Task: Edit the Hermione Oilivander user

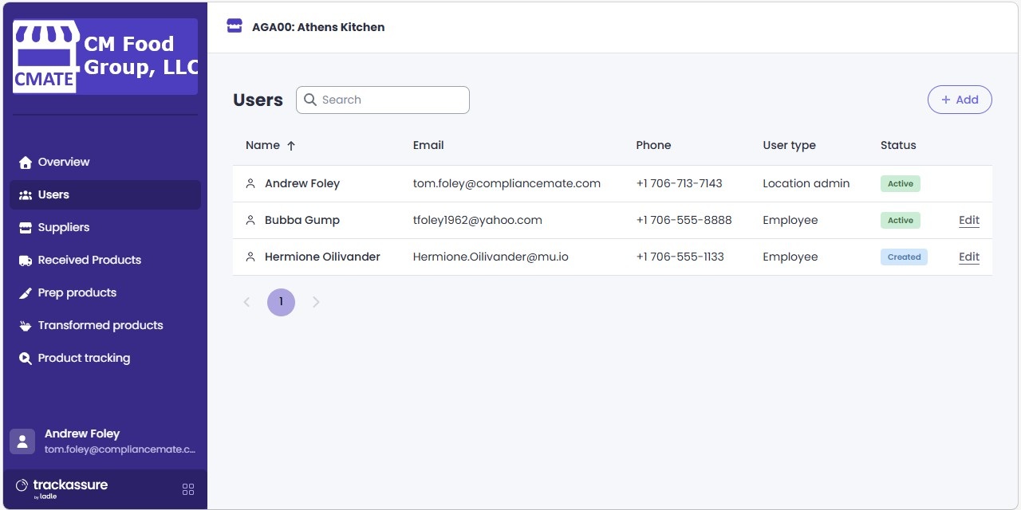Action: click(x=969, y=257)
